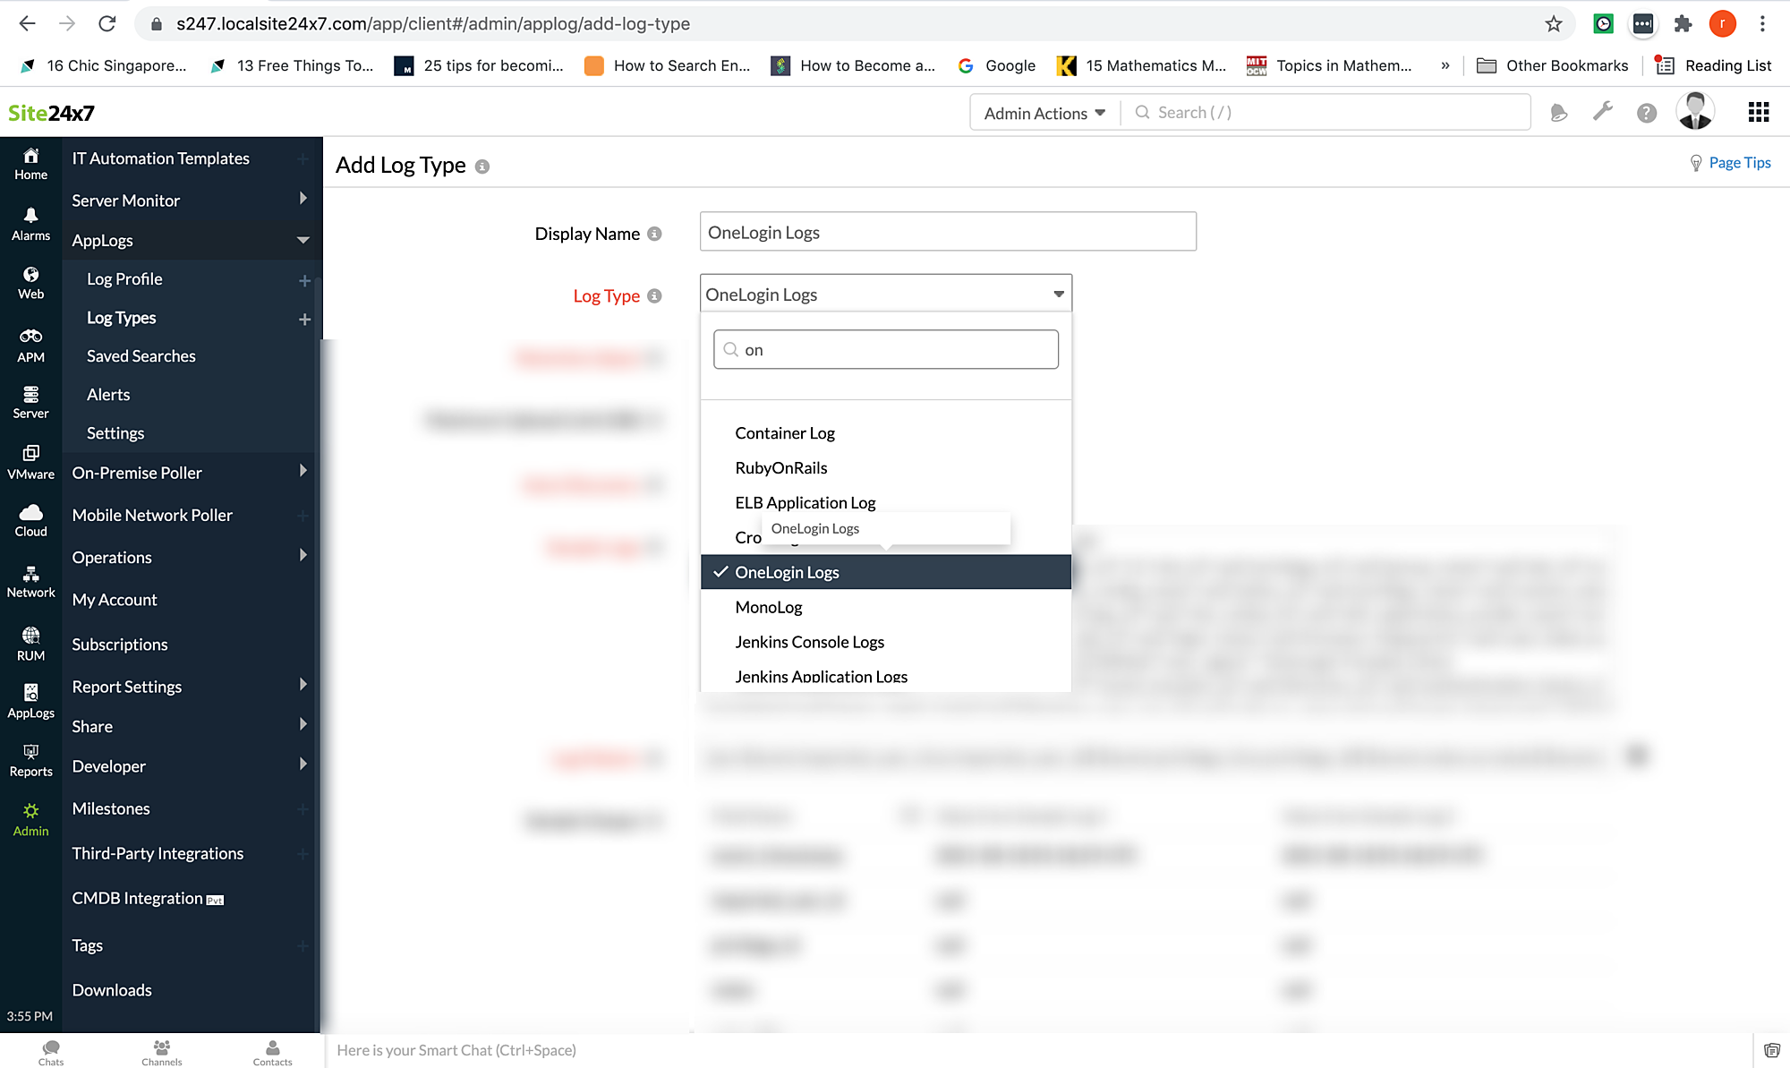Bookmark this page with star icon
1790x1068 pixels.
click(1554, 24)
